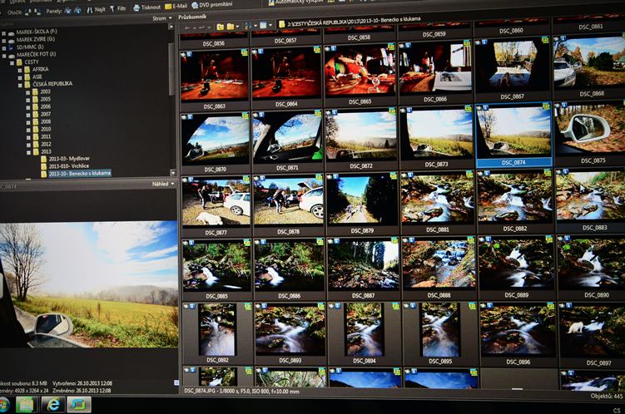Select the 2003 folder in tree
This screenshot has width=625, height=414.
click(x=45, y=91)
